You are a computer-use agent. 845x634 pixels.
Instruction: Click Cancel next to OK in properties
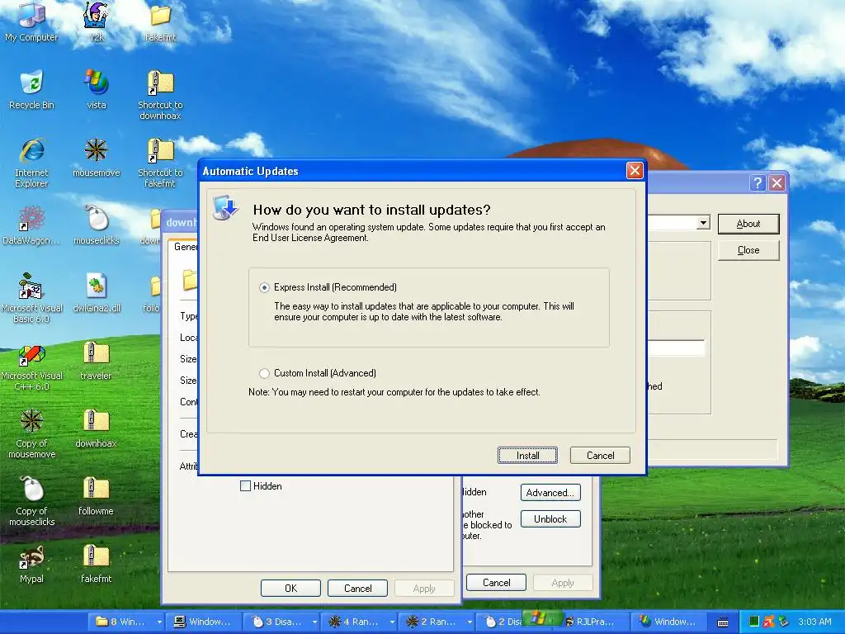pyautogui.click(x=357, y=588)
